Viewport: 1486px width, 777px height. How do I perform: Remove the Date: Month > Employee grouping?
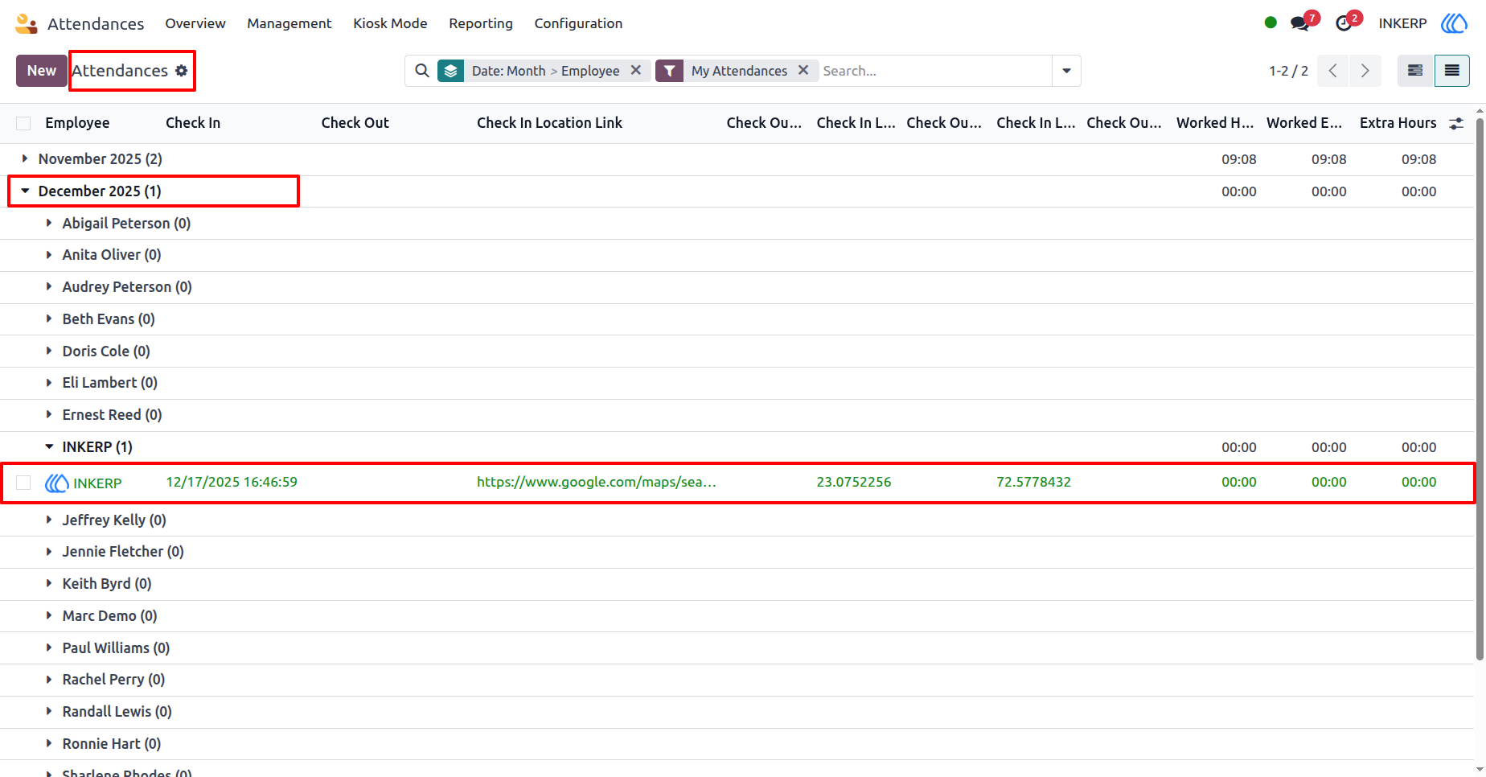click(636, 70)
